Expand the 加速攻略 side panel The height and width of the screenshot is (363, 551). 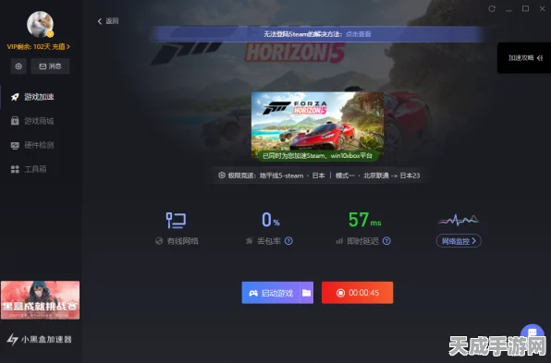(524, 58)
